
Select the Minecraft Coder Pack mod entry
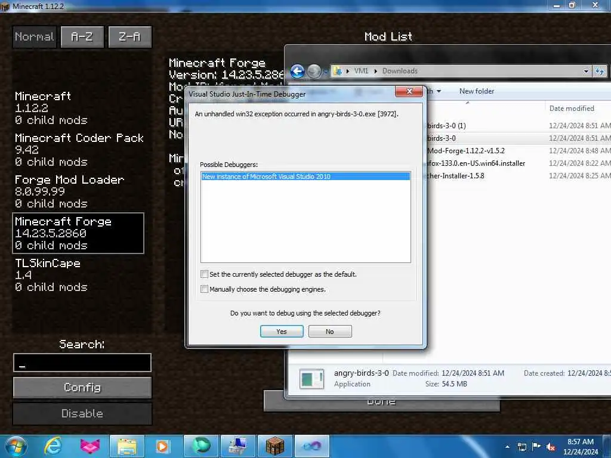point(78,150)
